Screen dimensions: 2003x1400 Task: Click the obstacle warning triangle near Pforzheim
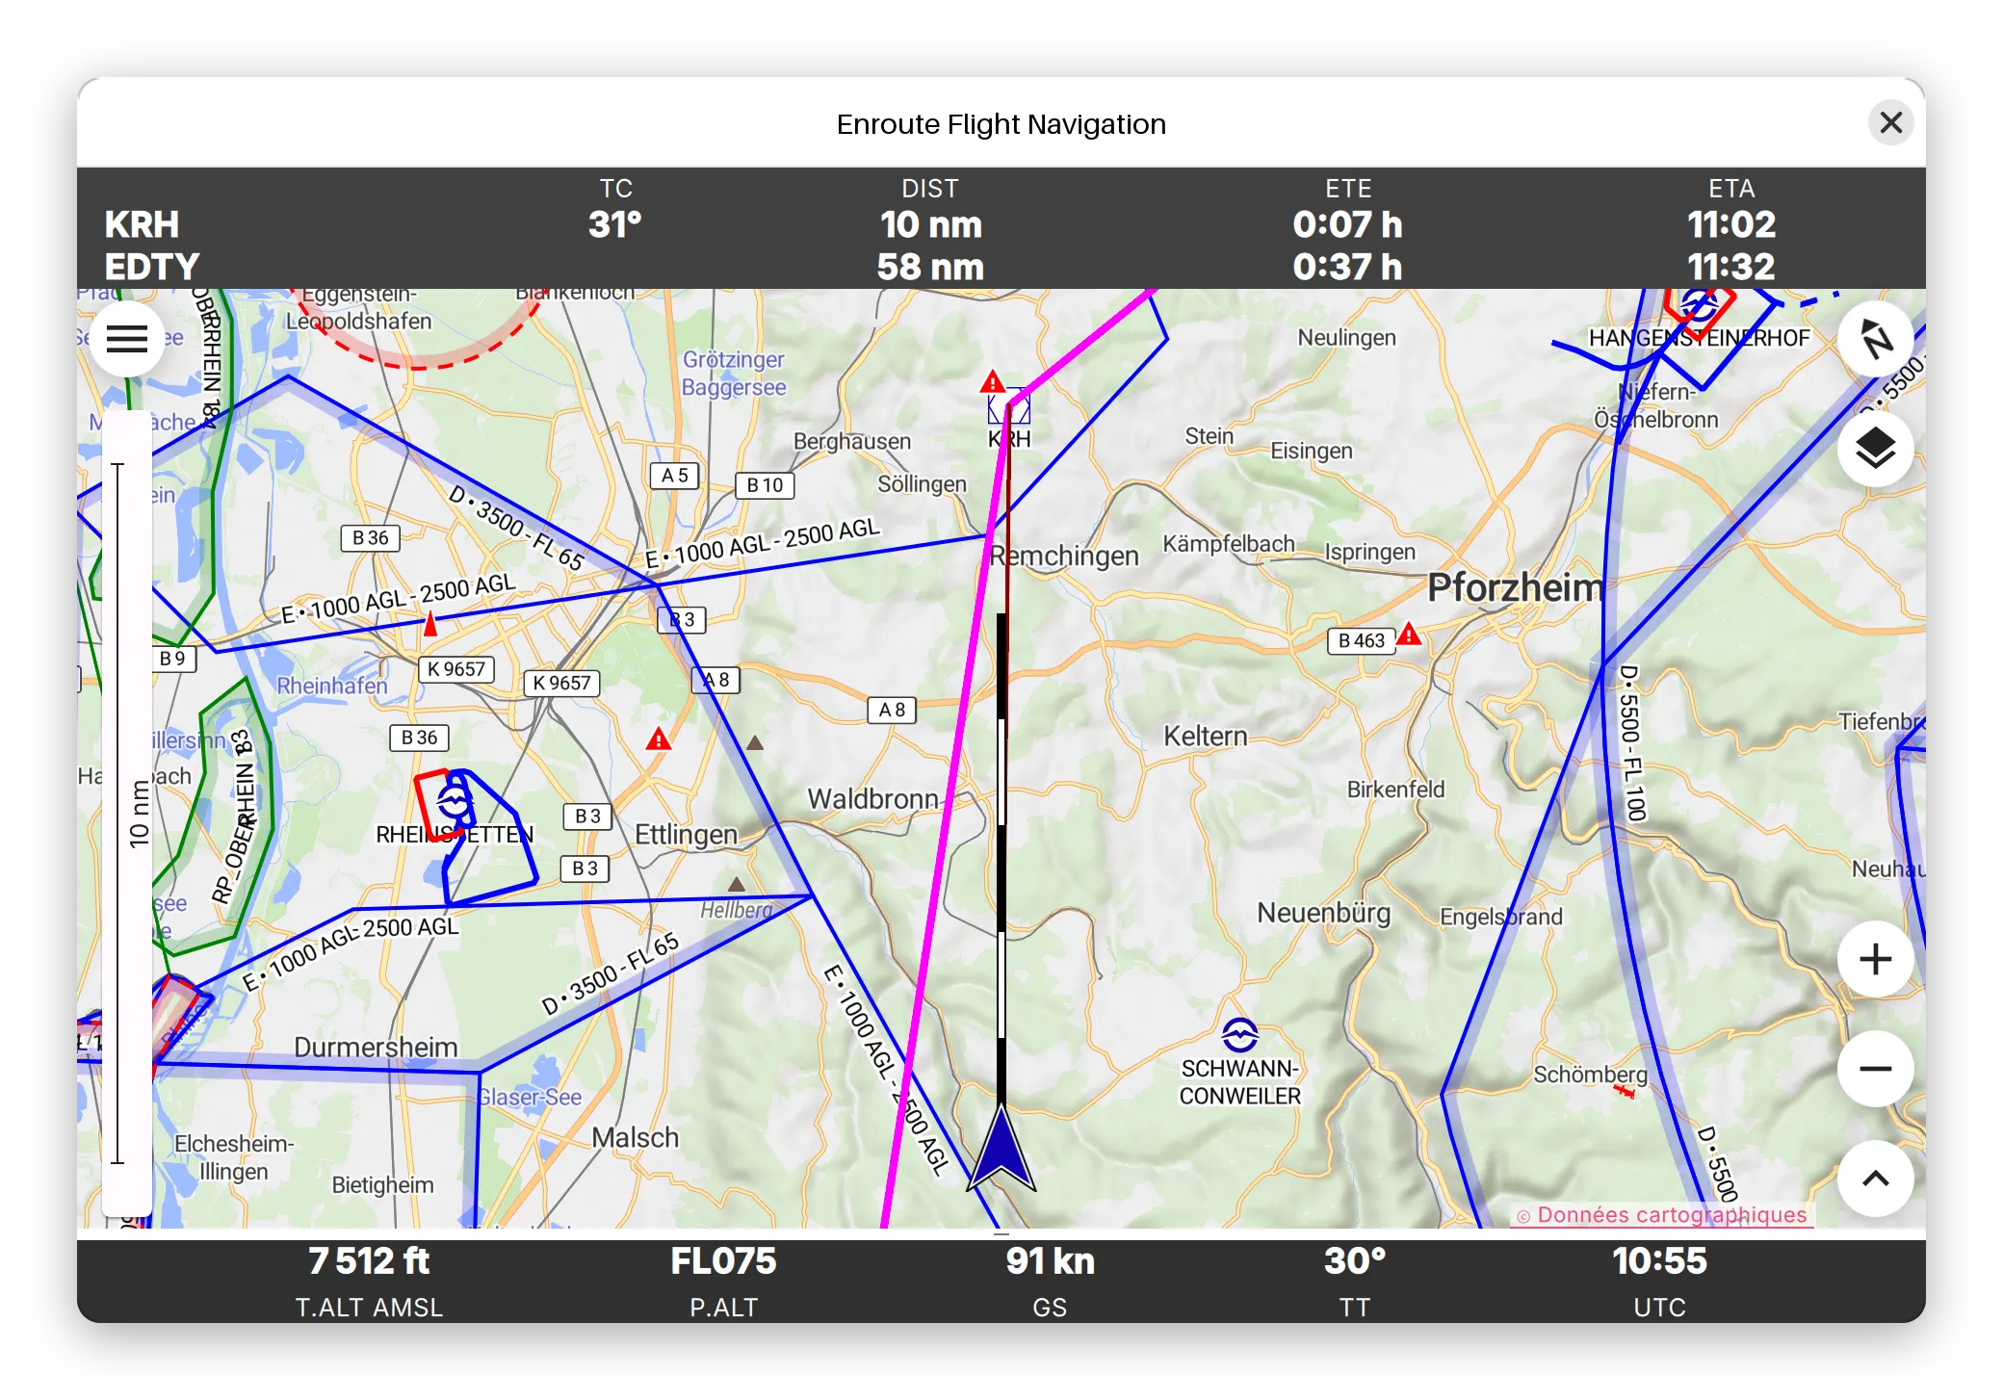pyautogui.click(x=1409, y=634)
